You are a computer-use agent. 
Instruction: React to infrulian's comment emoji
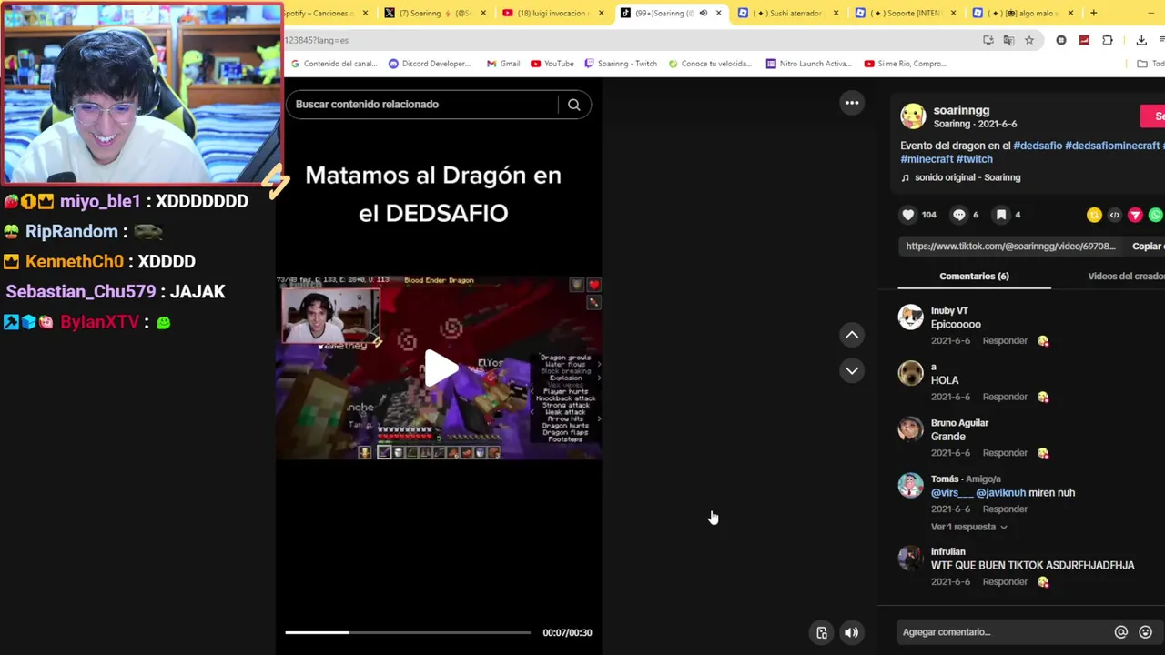pyautogui.click(x=1043, y=582)
